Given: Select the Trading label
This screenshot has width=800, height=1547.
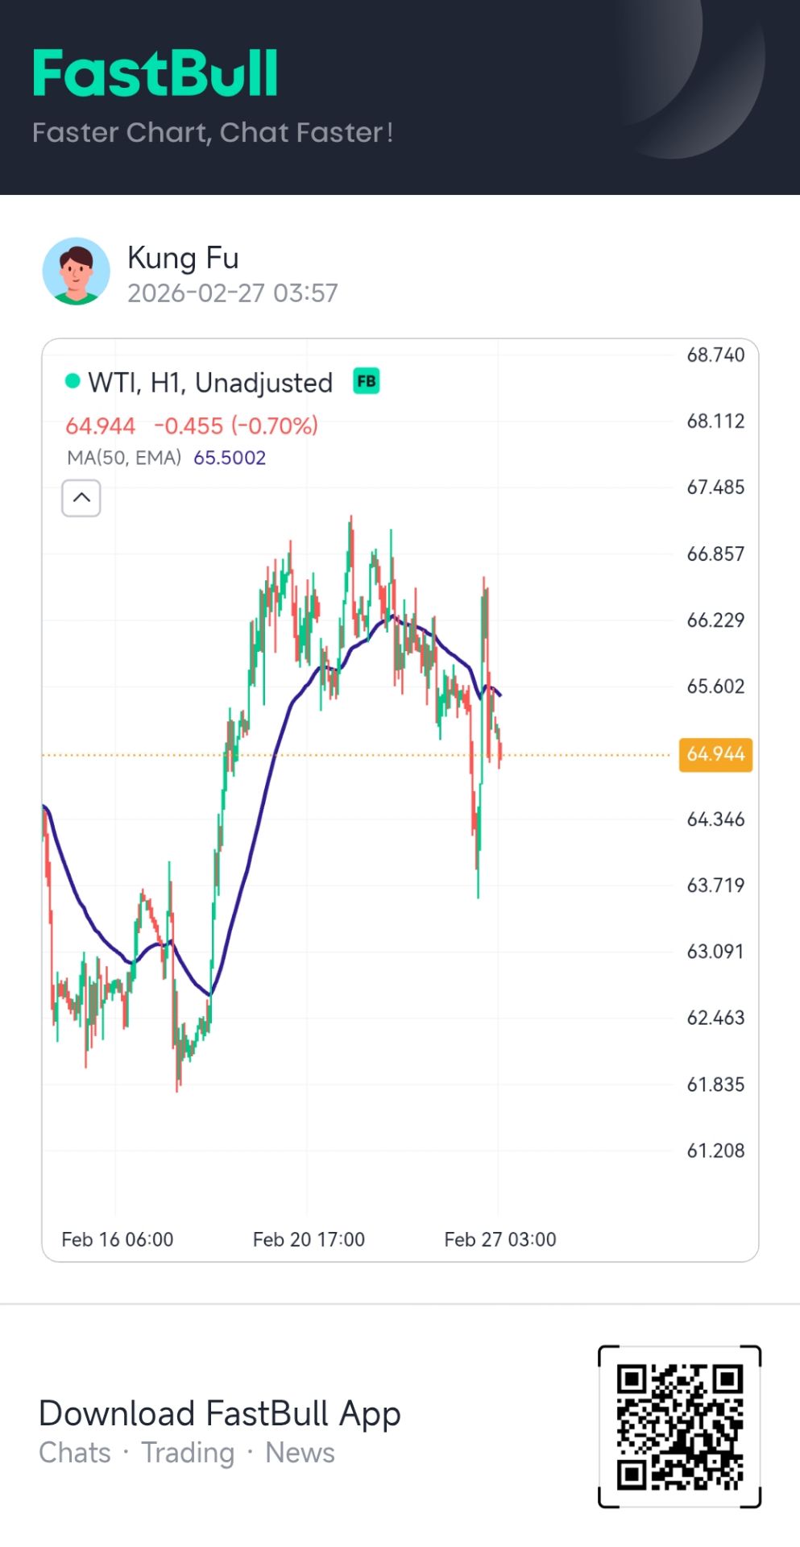Looking at the screenshot, I should (188, 1453).
